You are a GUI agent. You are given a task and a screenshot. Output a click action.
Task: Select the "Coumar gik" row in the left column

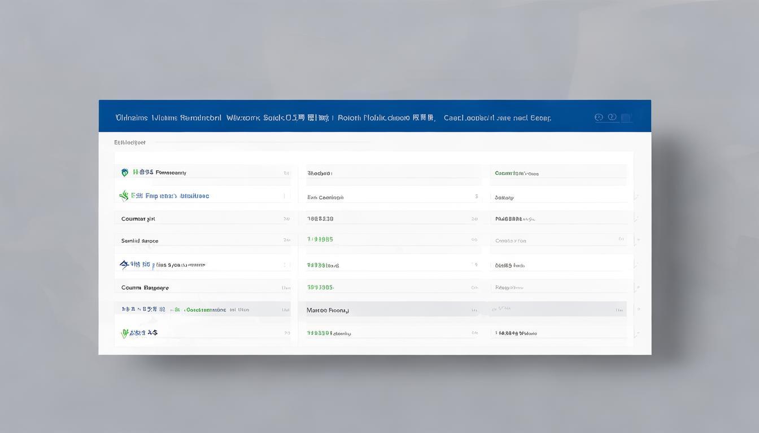[x=138, y=219]
